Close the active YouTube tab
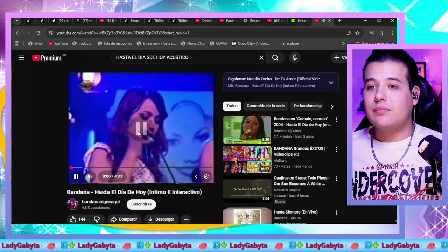This screenshot has height=252, width=448. pyautogui.click(x=329, y=21)
